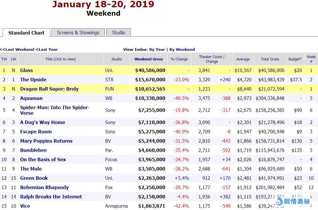Open the Last Year comparison link
318x210 pixels.
pos(47,49)
